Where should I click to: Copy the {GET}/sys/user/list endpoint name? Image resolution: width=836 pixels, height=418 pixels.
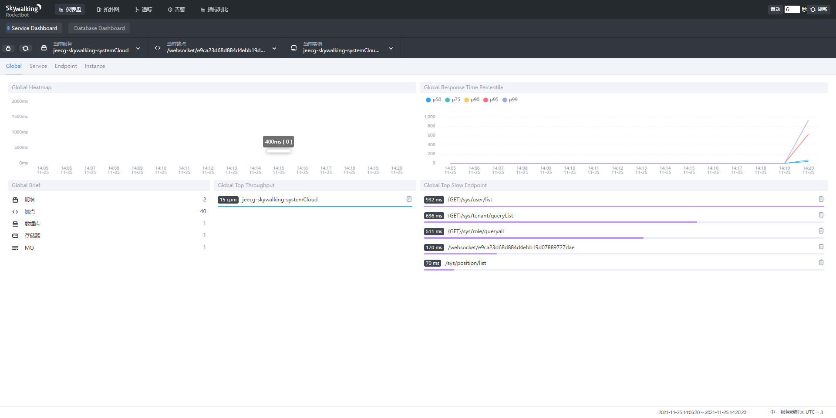(821, 199)
